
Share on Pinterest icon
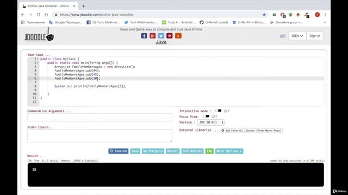[169, 36]
